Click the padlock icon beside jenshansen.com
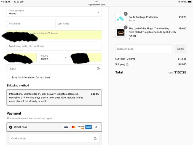The image size is (193, 145). point(89,5)
